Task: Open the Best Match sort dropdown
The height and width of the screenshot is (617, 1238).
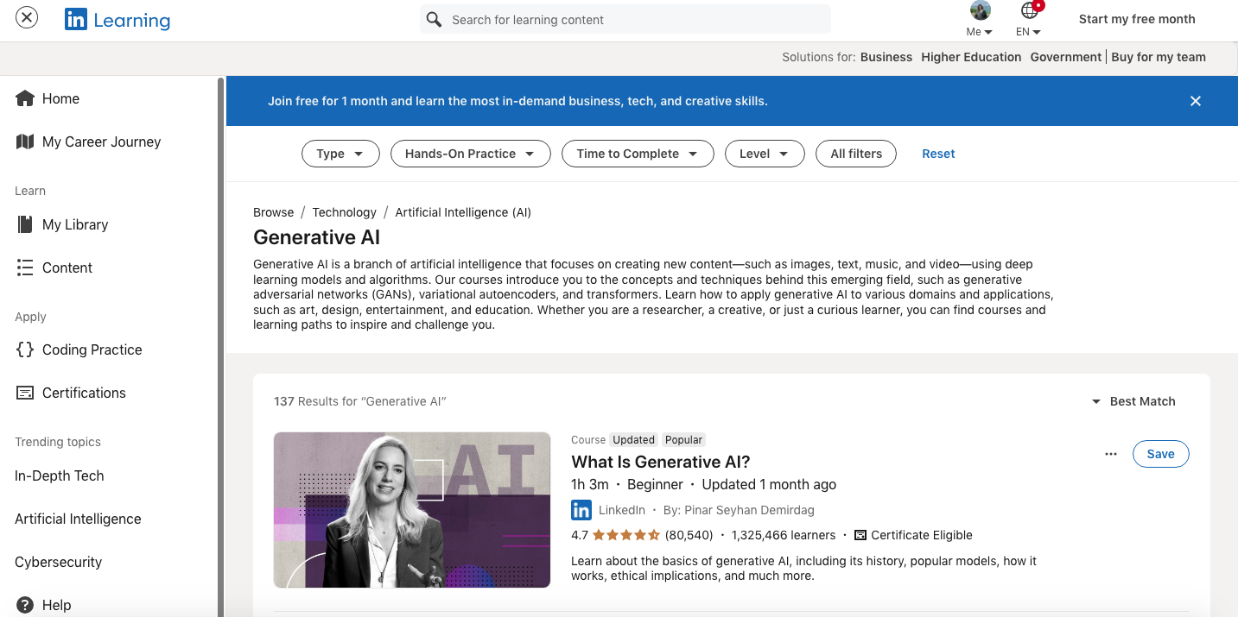Action: click(x=1133, y=401)
